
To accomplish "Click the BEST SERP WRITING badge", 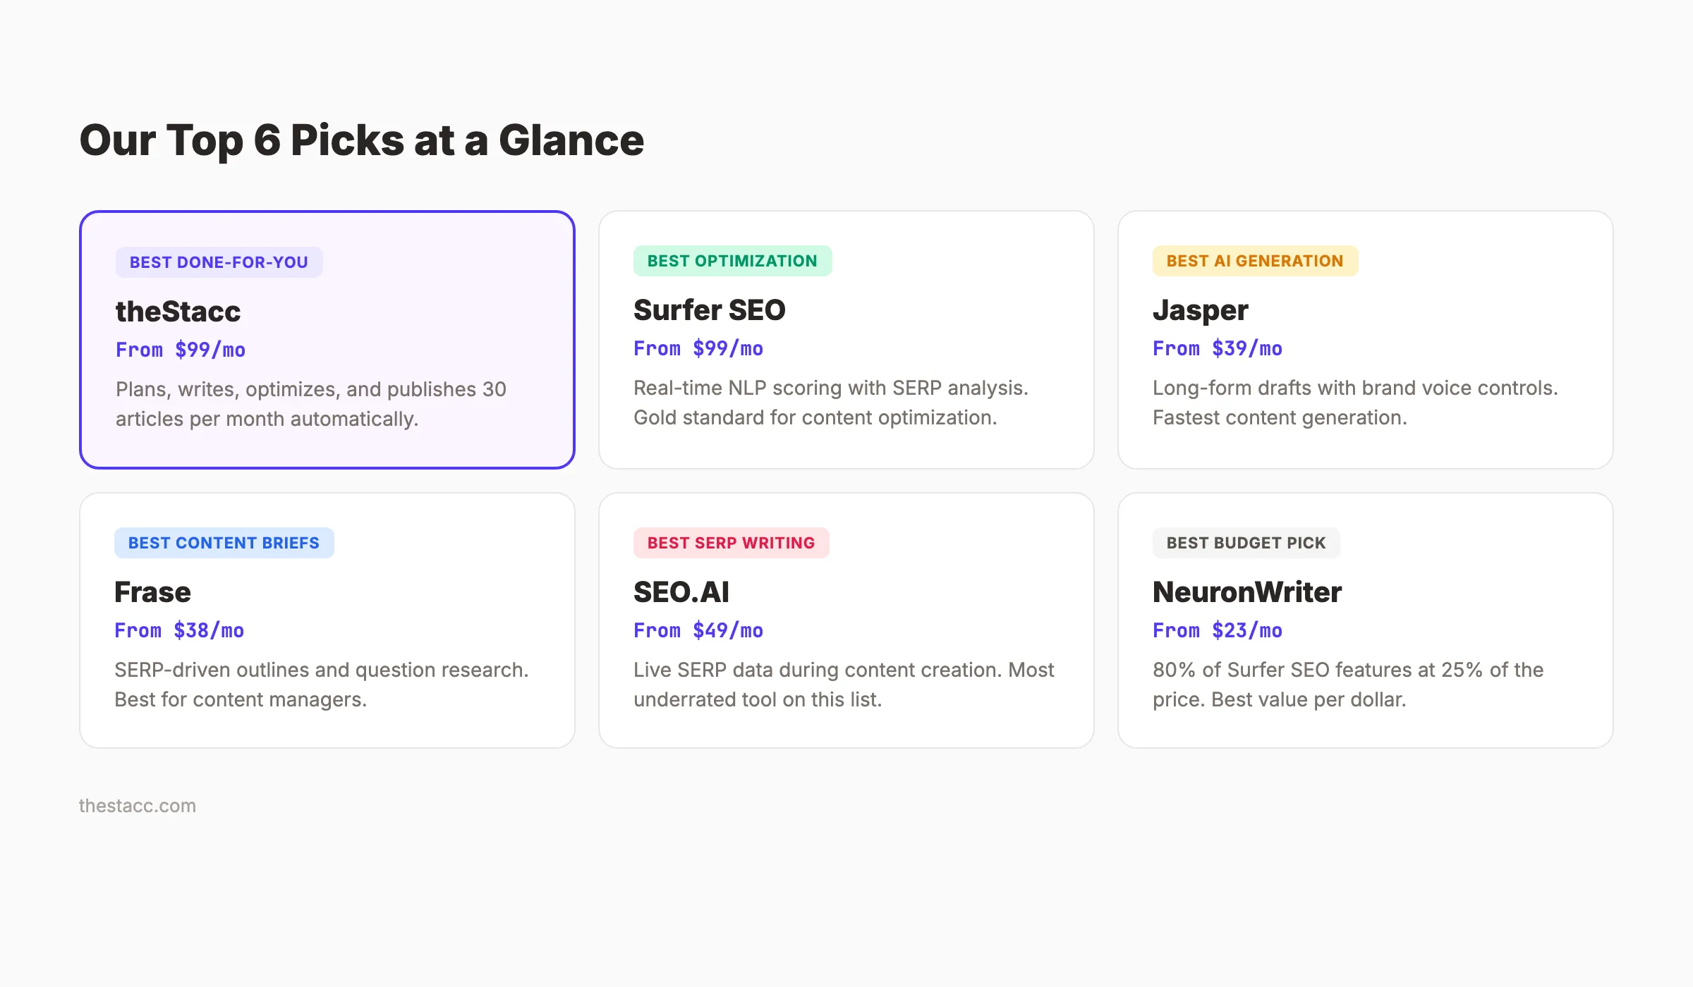I will click(x=731, y=543).
